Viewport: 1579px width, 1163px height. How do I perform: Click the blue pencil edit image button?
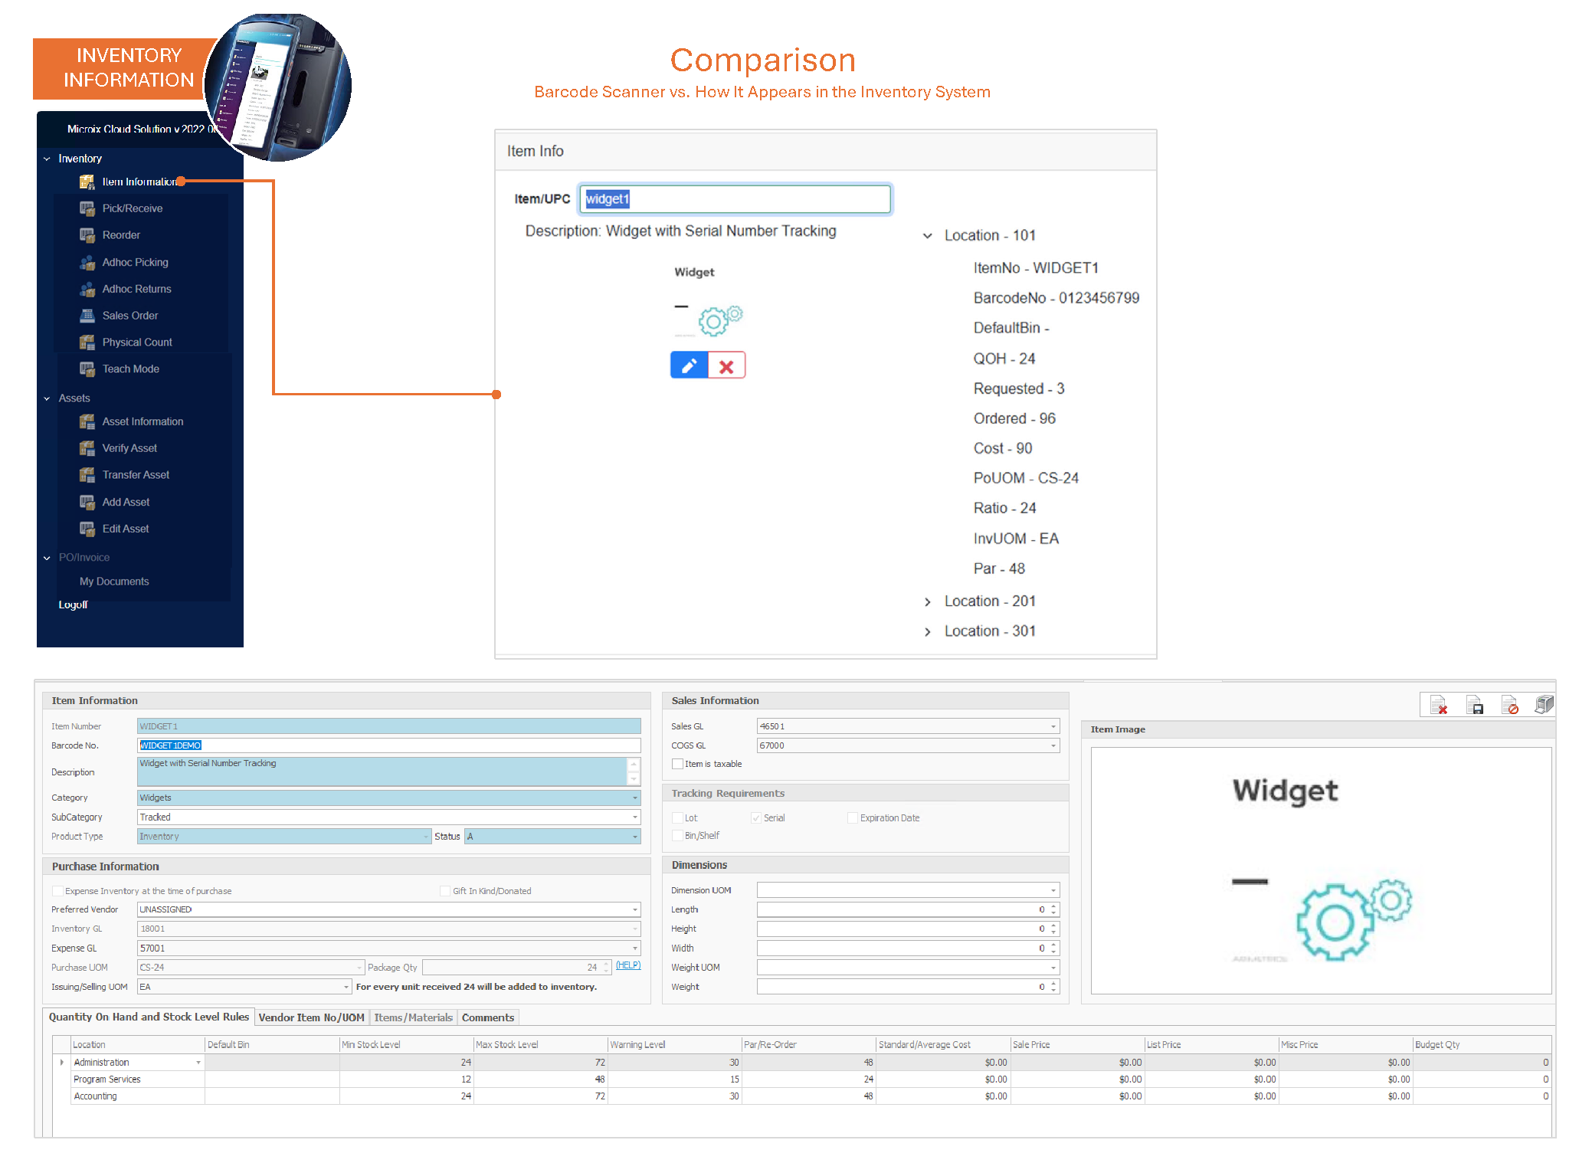(689, 365)
